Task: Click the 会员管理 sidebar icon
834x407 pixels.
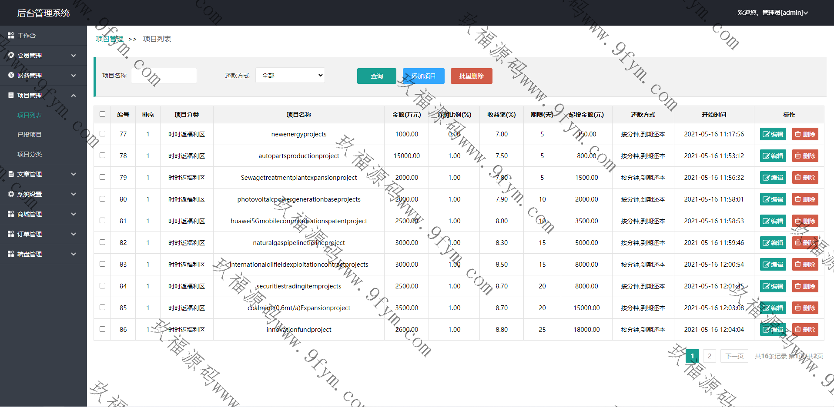Action: 11,56
